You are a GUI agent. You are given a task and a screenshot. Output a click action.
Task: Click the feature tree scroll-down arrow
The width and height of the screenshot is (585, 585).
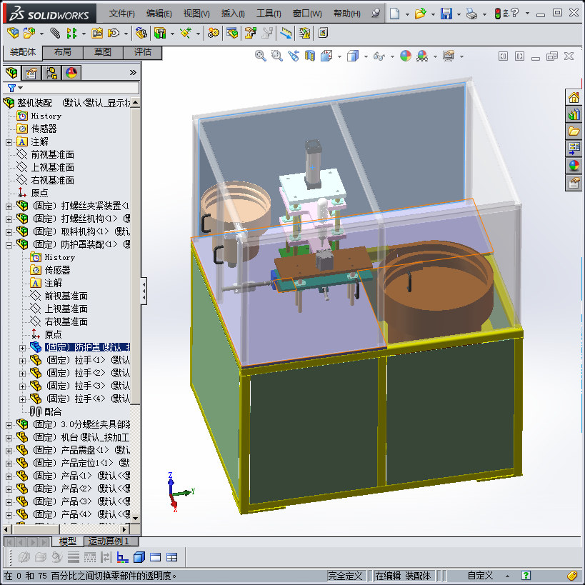point(135,519)
